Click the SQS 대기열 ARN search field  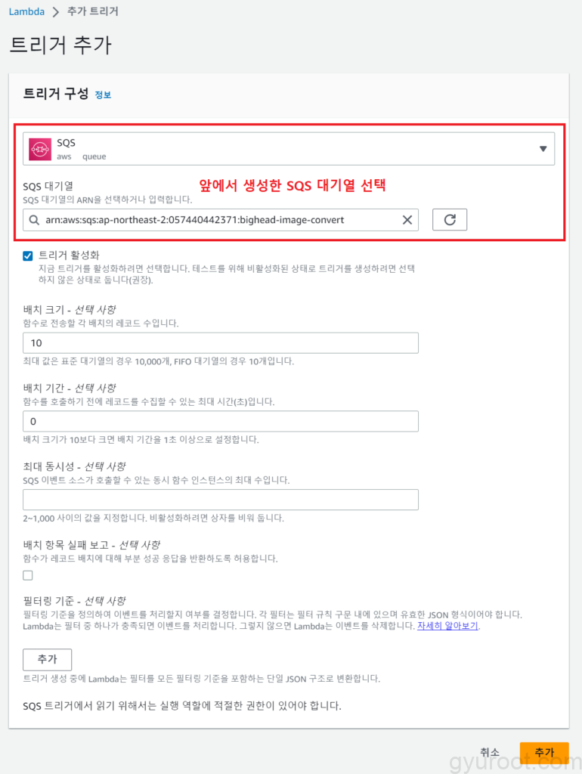point(221,220)
